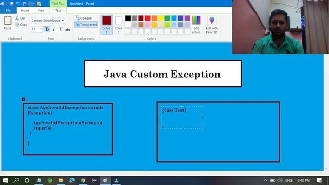Pick the green color swatch
The width and height of the screenshot is (329, 185).
tap(168, 18)
